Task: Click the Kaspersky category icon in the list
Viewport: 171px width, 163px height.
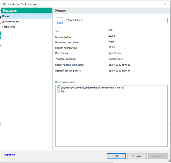Action: [58, 87]
